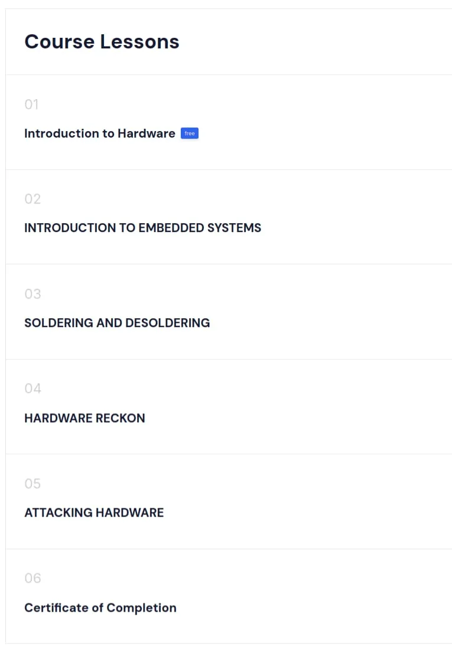Screen dimensions: 452x647
Task: Select the lesson number 03 label
Action: [32, 294]
